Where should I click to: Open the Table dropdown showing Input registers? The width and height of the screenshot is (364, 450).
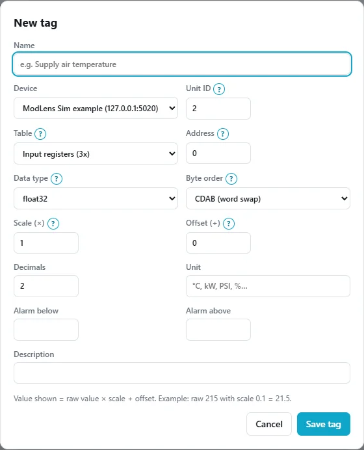(x=96, y=153)
